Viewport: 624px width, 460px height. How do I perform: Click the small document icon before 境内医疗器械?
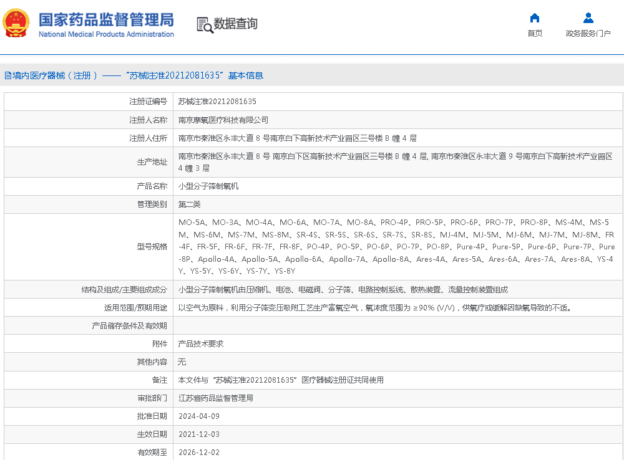tap(7, 76)
